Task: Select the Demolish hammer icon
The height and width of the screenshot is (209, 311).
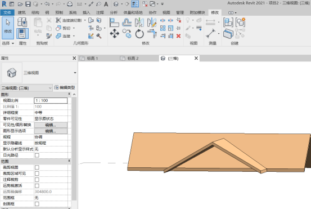Action: [99, 36]
